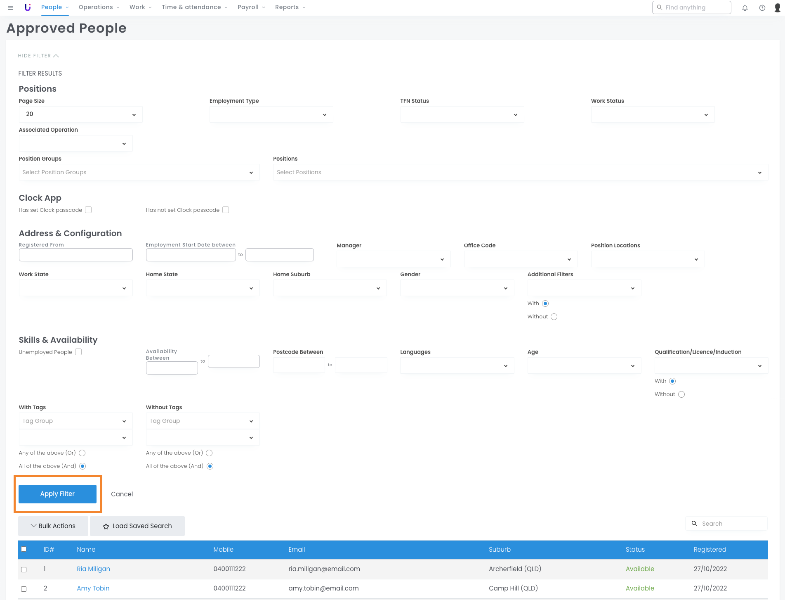Click the star icon on Load Saved Search
This screenshot has width=785, height=600.
(x=106, y=526)
